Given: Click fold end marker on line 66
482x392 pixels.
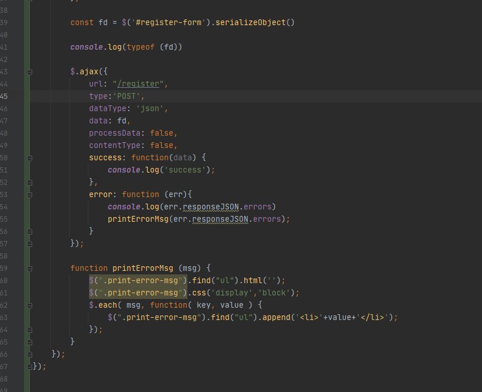Looking at the screenshot, I should pyautogui.click(x=29, y=355).
